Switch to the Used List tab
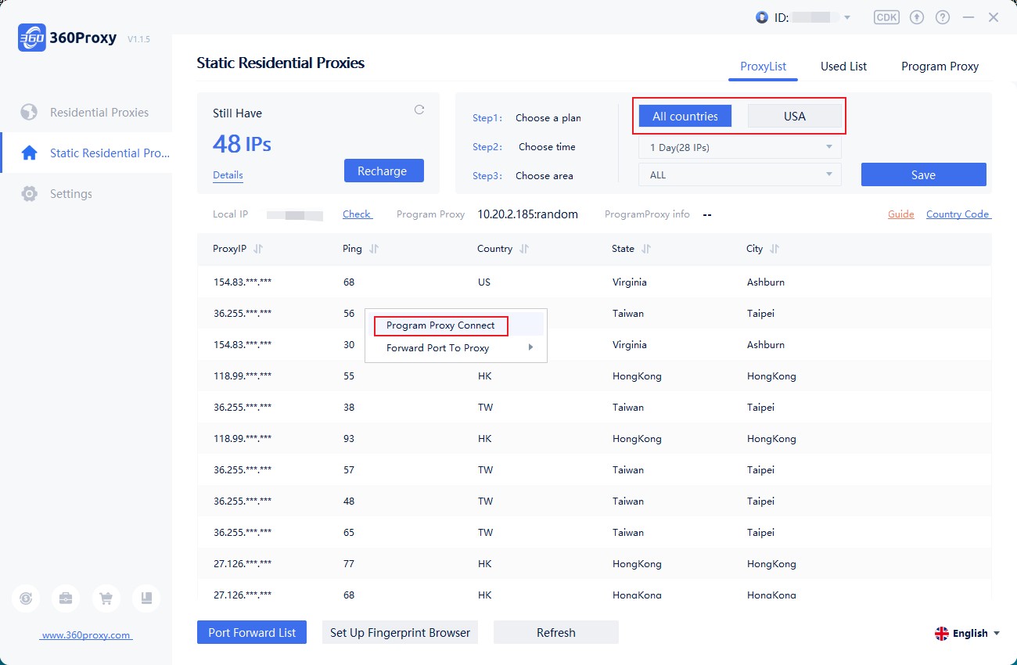 tap(843, 66)
